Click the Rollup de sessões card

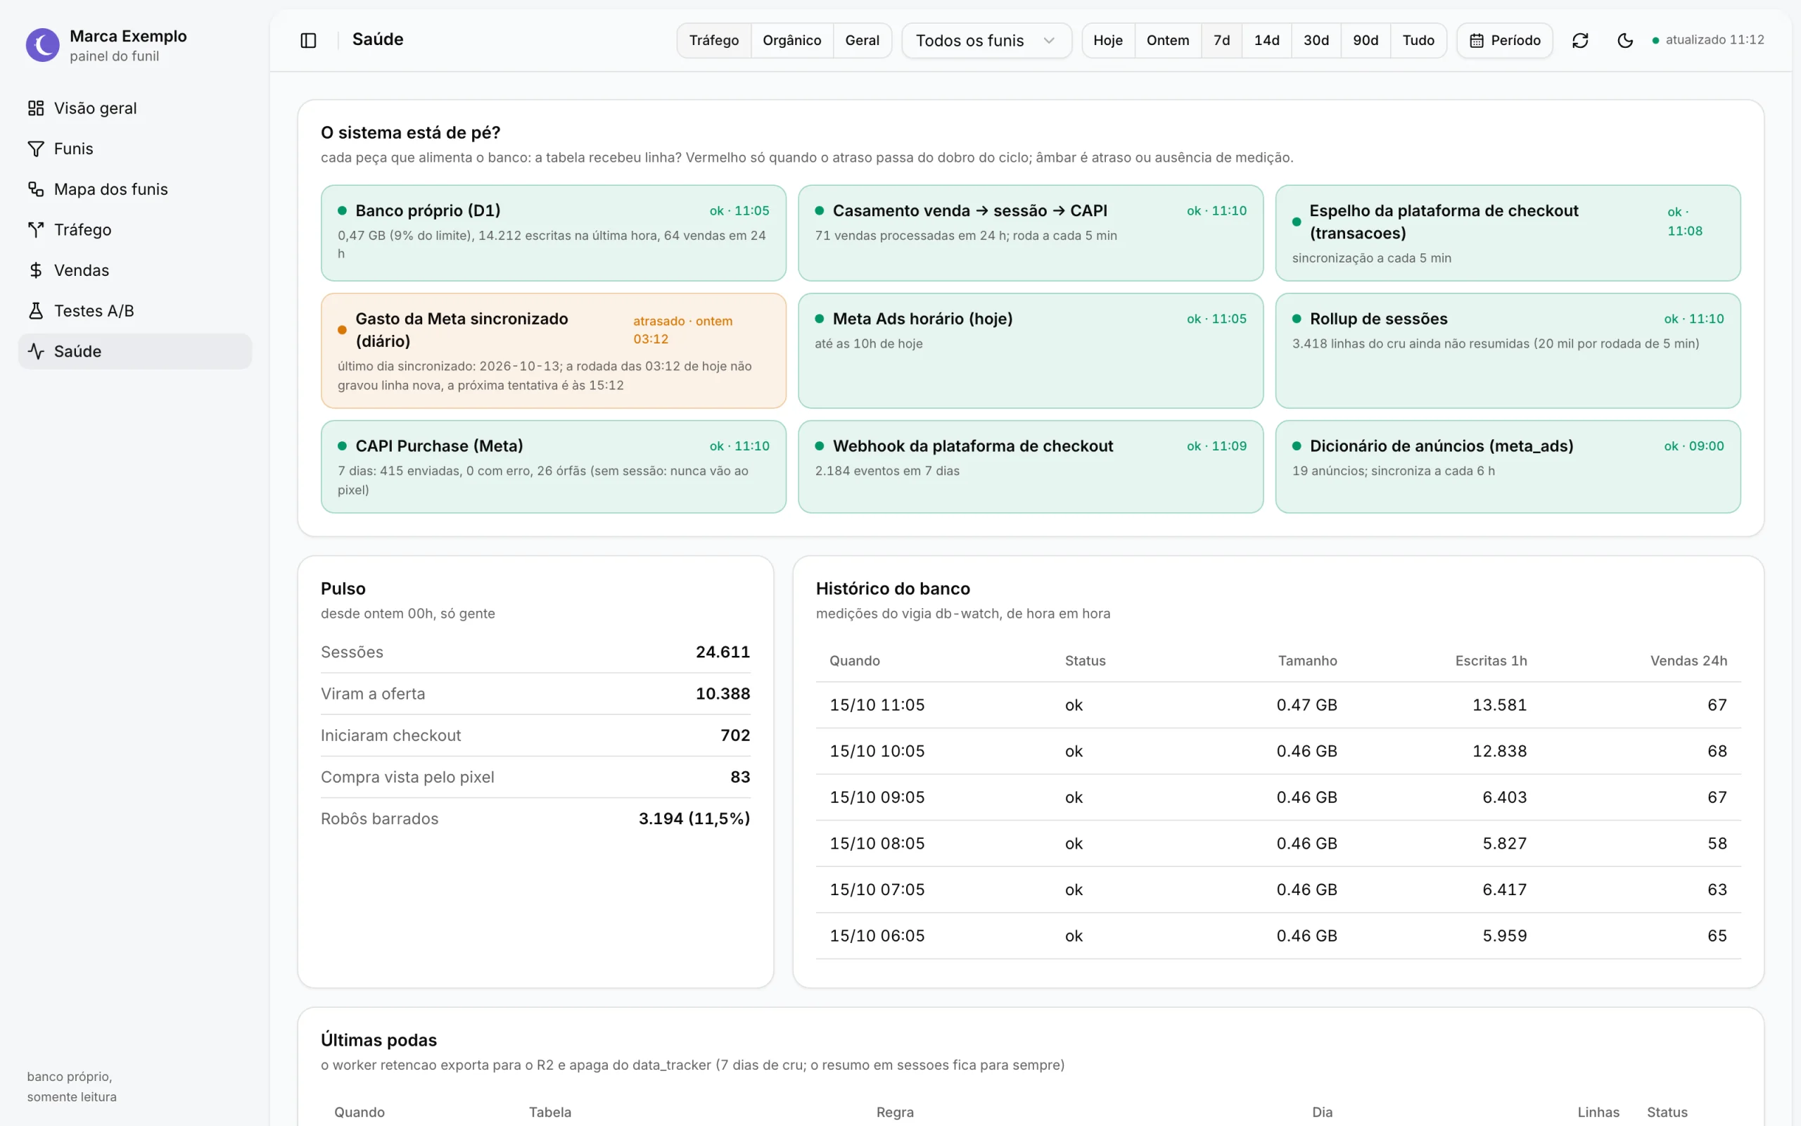pos(1508,350)
